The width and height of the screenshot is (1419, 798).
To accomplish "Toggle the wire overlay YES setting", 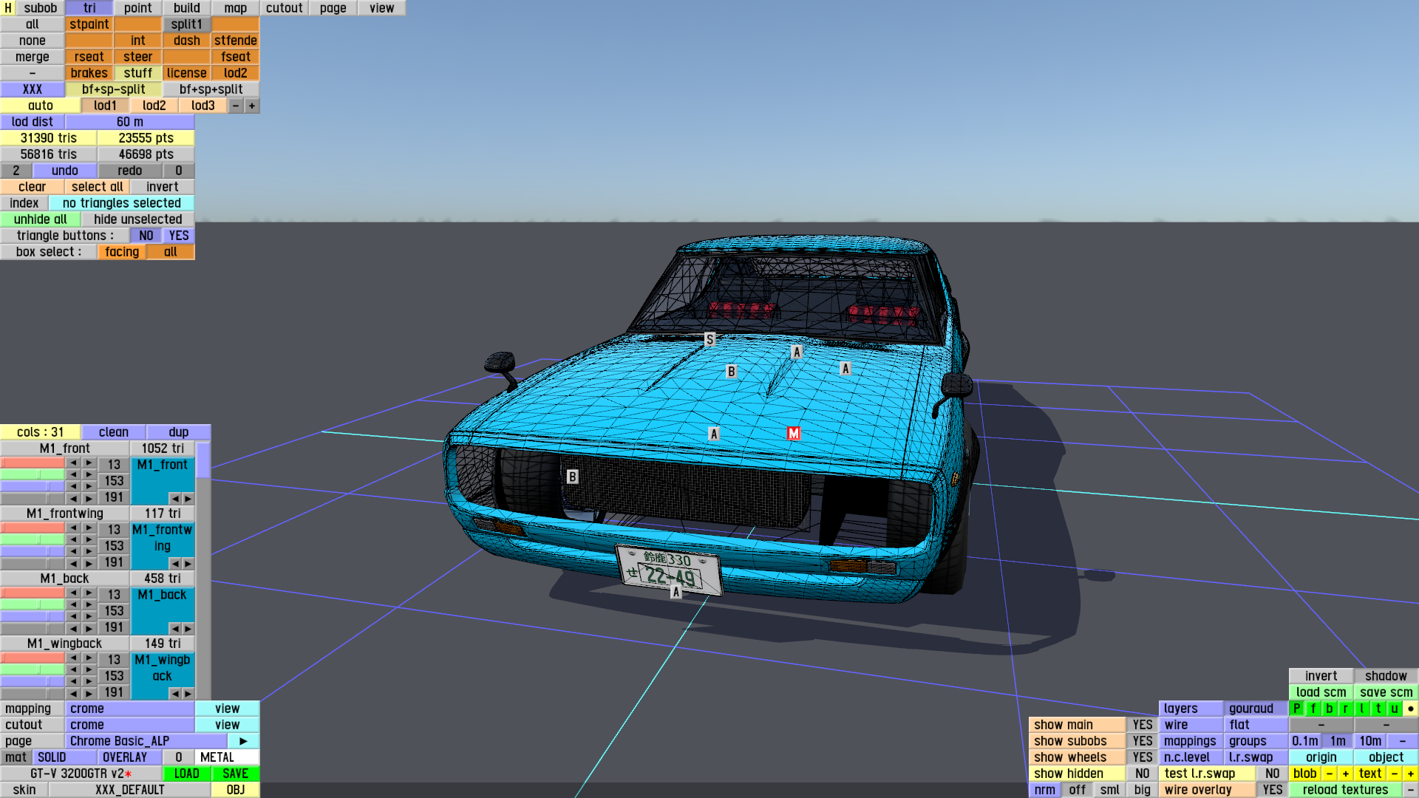I will [x=1272, y=790].
